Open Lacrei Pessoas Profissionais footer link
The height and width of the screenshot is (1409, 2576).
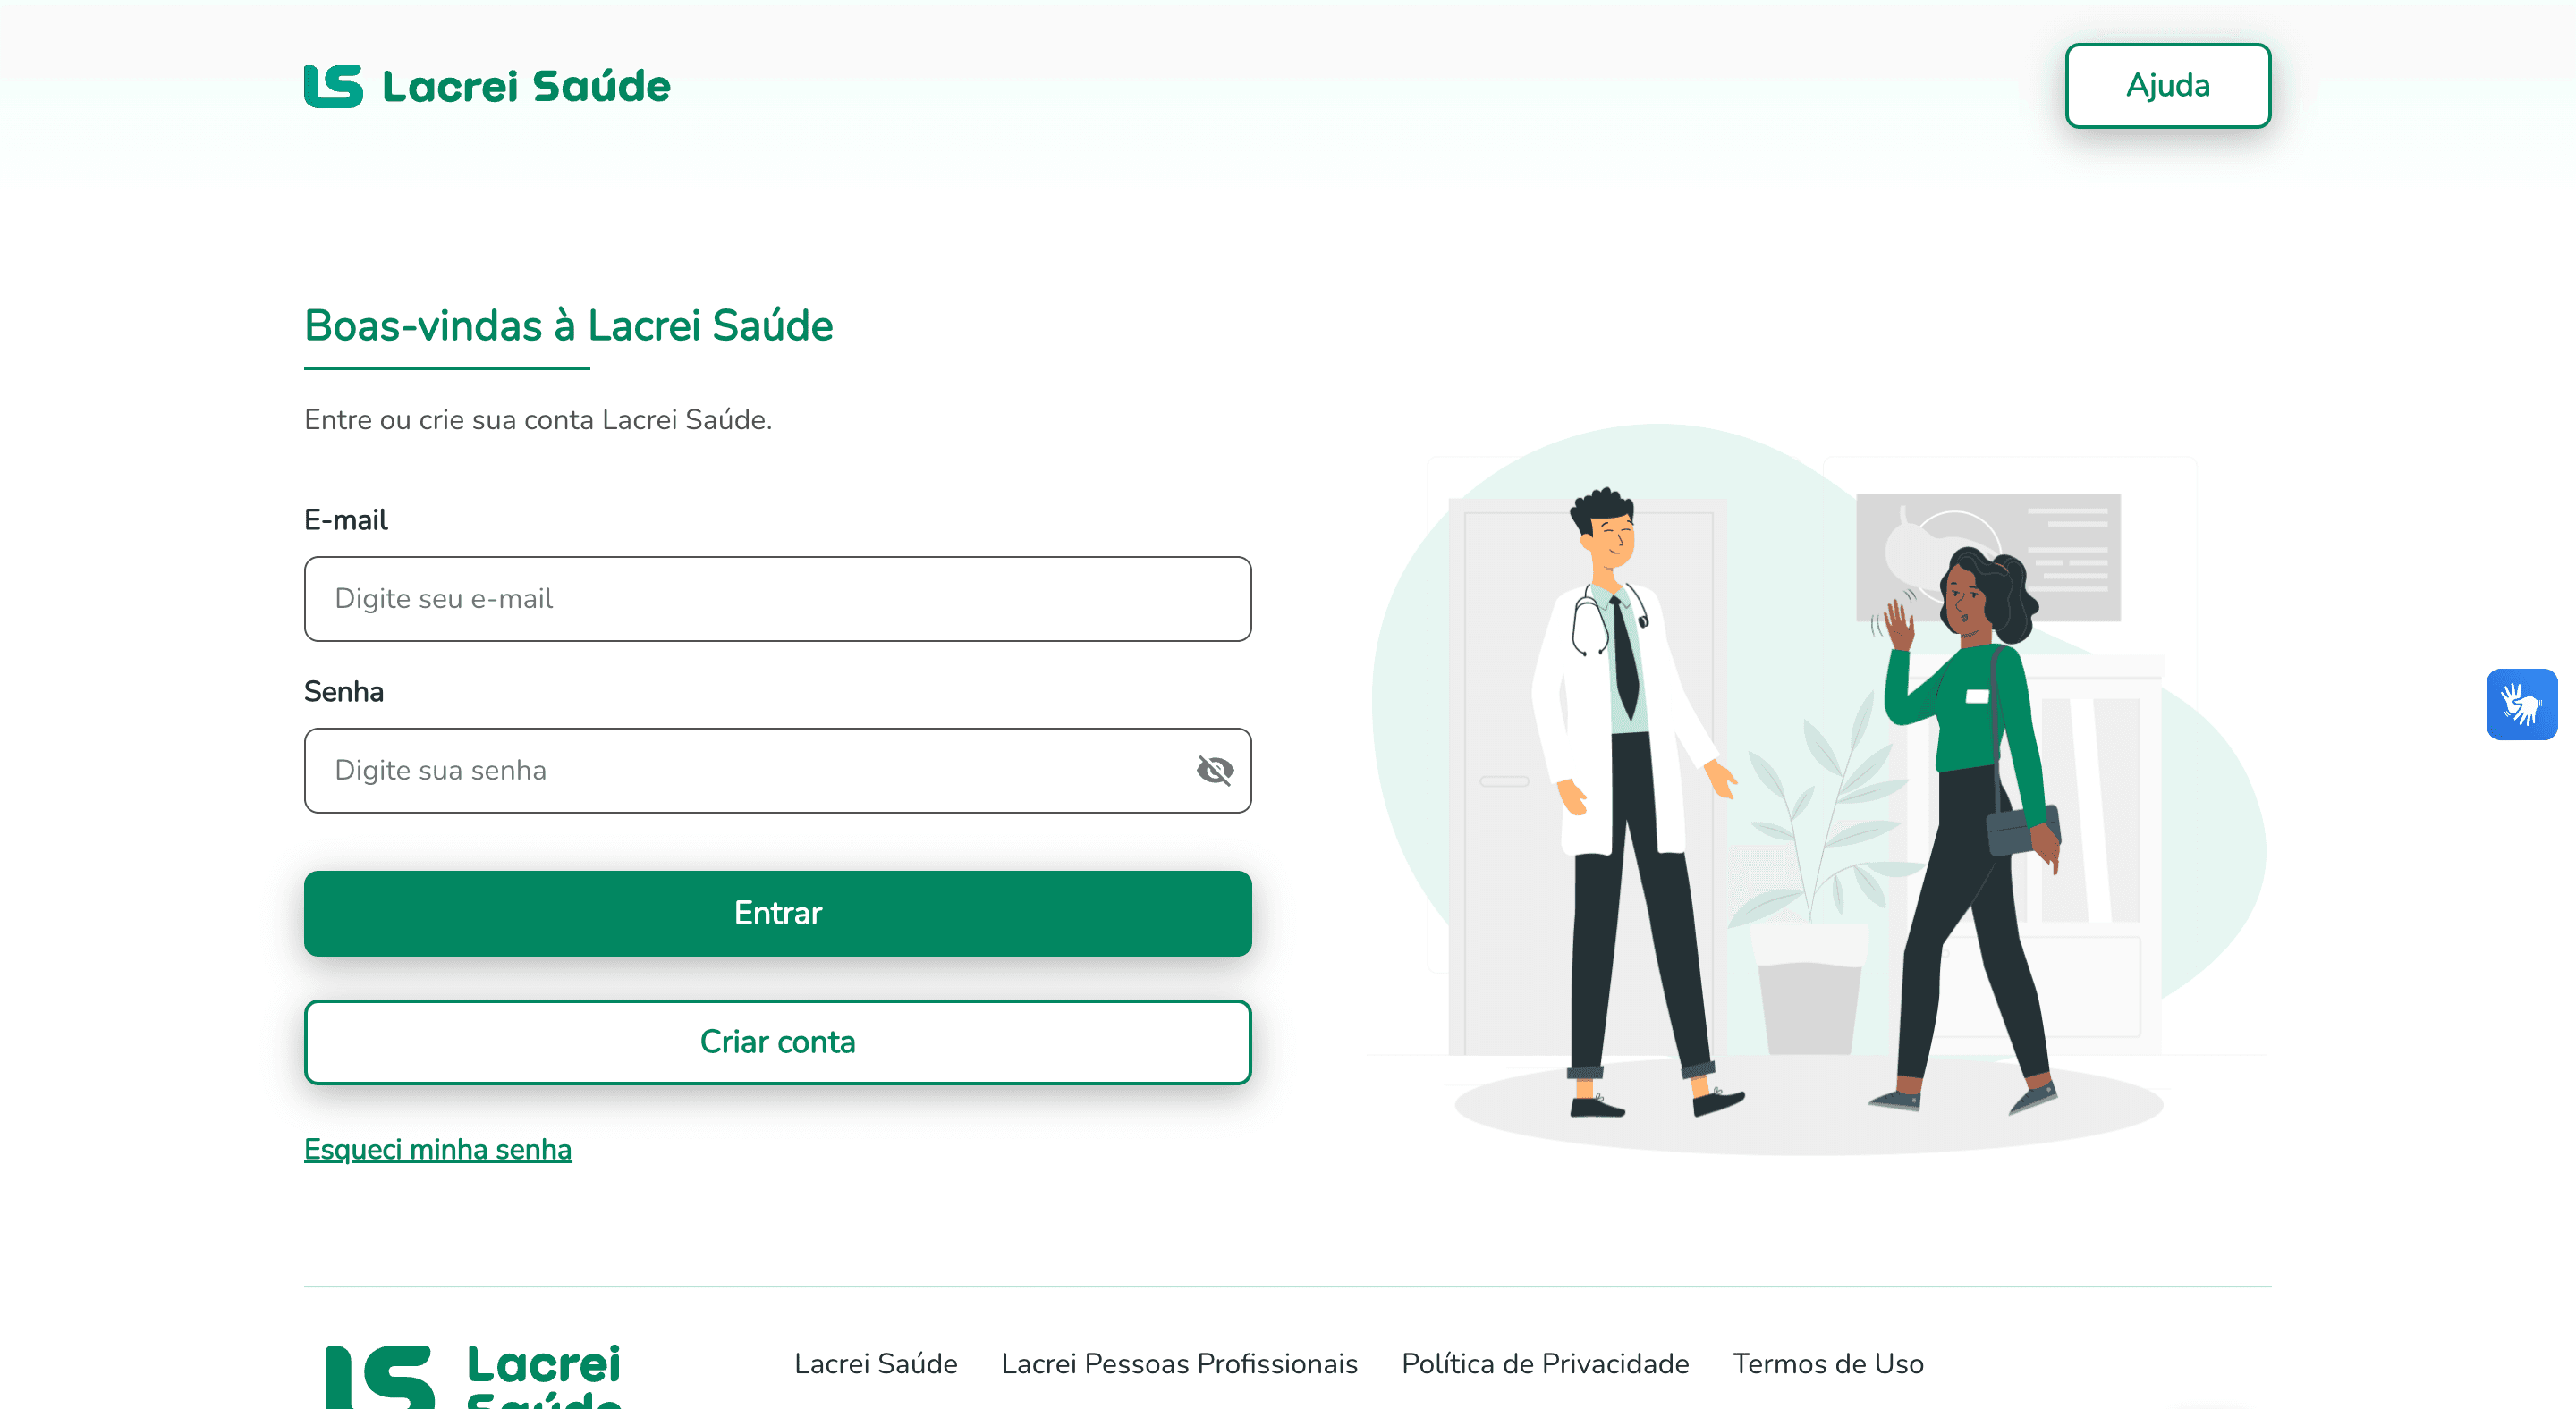pos(1179,1364)
